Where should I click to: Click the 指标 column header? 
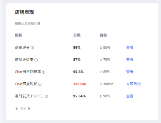pos(19,35)
